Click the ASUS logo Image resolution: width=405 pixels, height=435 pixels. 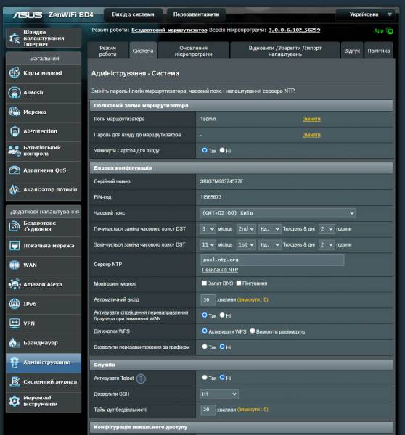pyautogui.click(x=28, y=14)
